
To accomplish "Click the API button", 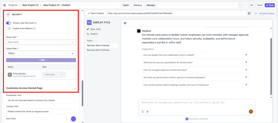I will [x=251, y=5].
